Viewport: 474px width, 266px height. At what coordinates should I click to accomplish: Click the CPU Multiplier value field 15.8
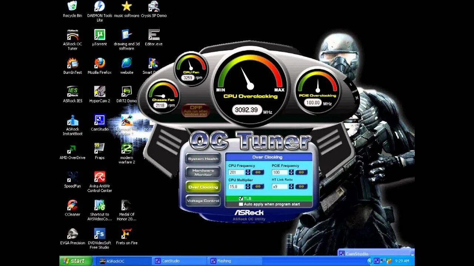tap(237, 187)
